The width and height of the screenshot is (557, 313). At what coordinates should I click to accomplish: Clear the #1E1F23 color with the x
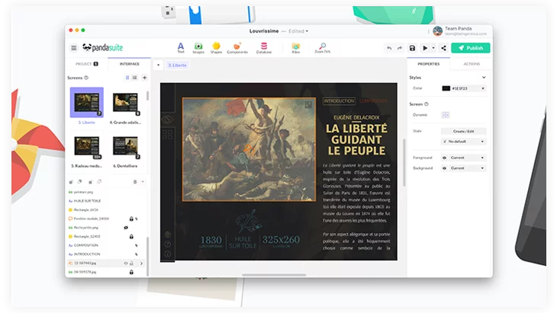pyautogui.click(x=483, y=88)
